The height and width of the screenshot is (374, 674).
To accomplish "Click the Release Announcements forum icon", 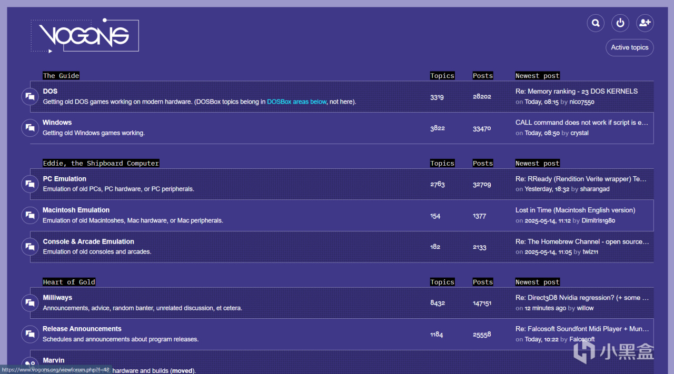I will pos(30,334).
